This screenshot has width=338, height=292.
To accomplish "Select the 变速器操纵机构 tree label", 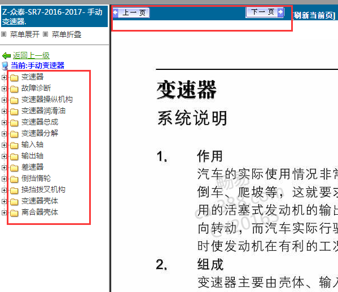I will [47, 99].
